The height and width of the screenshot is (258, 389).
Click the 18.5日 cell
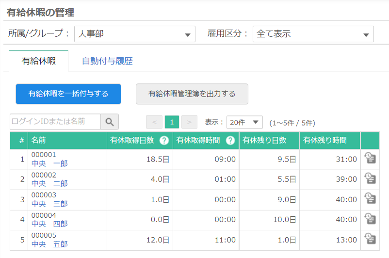pyautogui.click(x=140, y=159)
